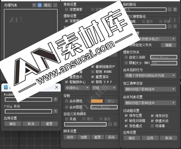The width and height of the screenshot is (181, 149).
Task: Enable the 深度搜索 checkbox
Action: click(x=66, y=9)
